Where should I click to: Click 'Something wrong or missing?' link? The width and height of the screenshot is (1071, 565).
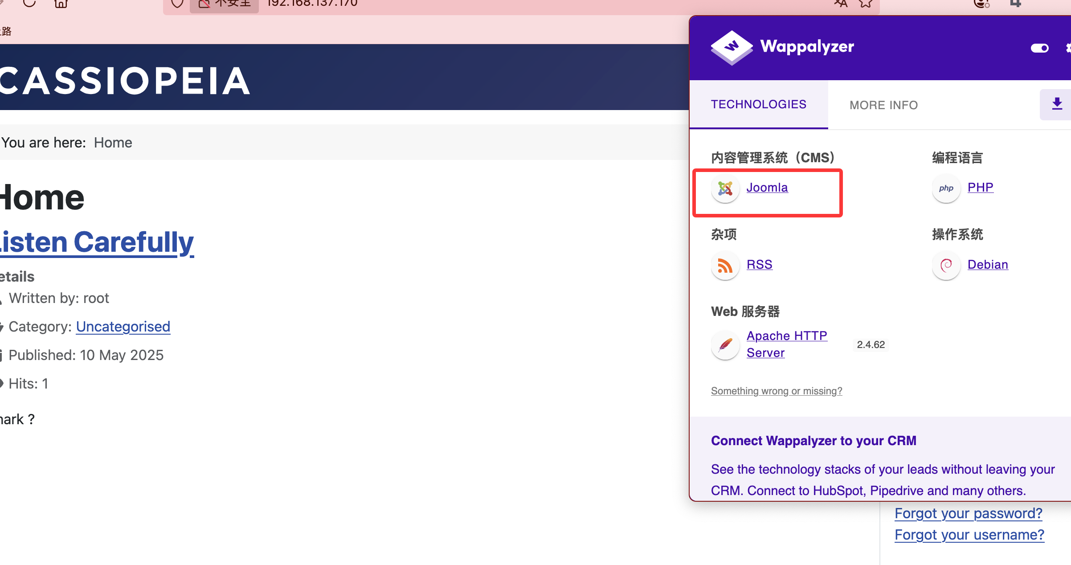tap(777, 391)
